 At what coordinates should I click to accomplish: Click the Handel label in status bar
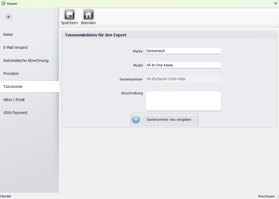[6, 196]
